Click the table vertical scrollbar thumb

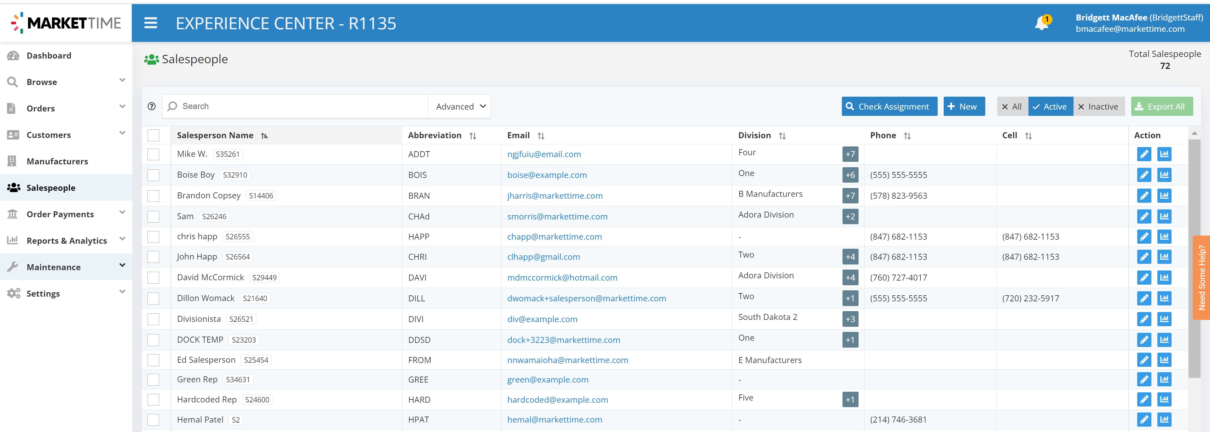tap(1194, 258)
